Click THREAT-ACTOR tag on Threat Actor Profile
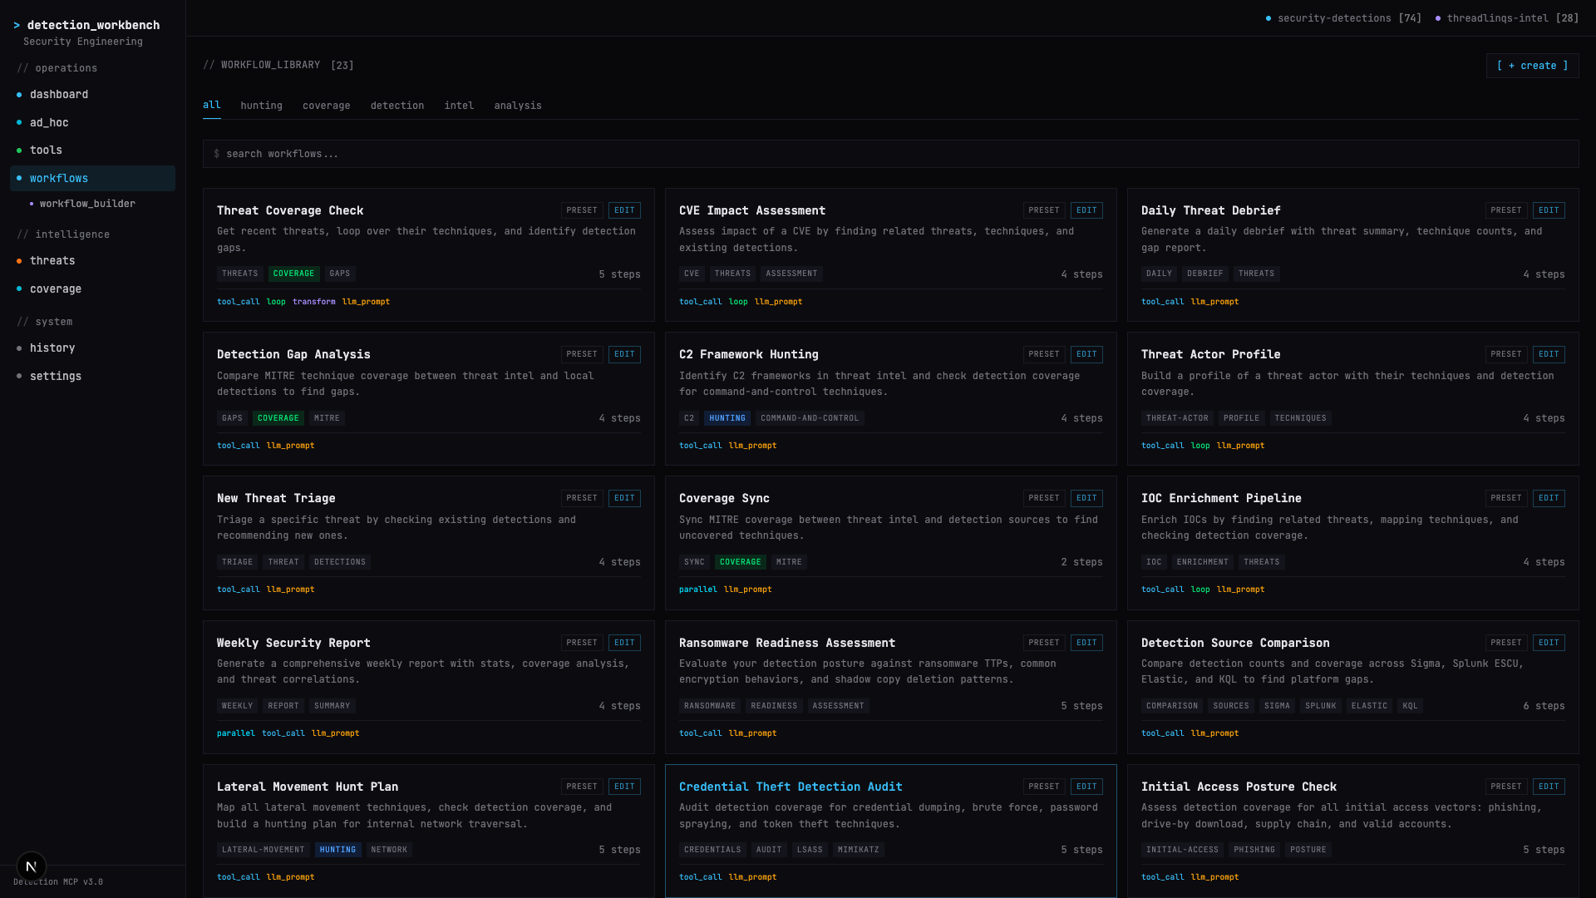This screenshot has width=1596, height=898. pyautogui.click(x=1178, y=418)
